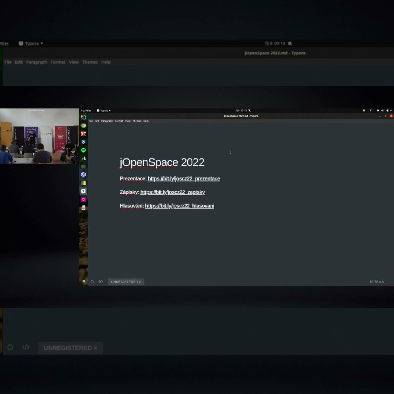
Task: Click the muted notification bell beside the clock
Action: point(249,111)
